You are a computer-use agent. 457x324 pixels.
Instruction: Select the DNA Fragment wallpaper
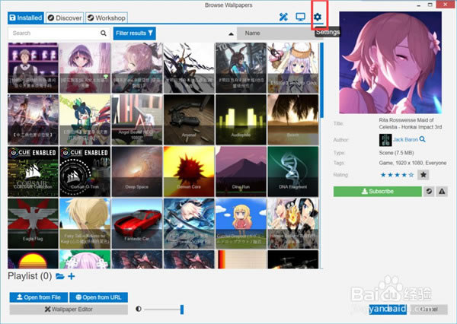pos(293,171)
